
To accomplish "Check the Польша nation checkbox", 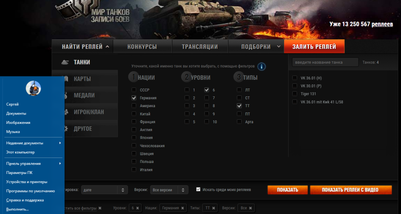I will pos(134,162).
